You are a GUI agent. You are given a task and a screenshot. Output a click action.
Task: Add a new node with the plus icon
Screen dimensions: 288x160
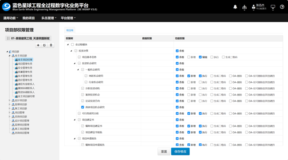[x=38, y=45]
